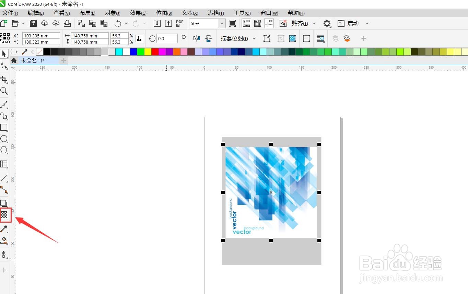Select the Interactive Fill tool
Viewport: 468px width, 294px height.
4,240
